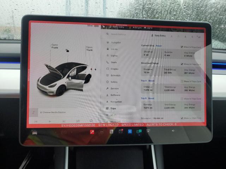Open the car controls icon in bottom bar
226x169 pixels.
pos(35,132)
